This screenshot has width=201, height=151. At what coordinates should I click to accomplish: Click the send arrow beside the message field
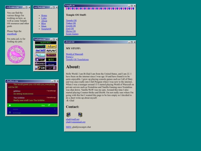(x=55, y=113)
